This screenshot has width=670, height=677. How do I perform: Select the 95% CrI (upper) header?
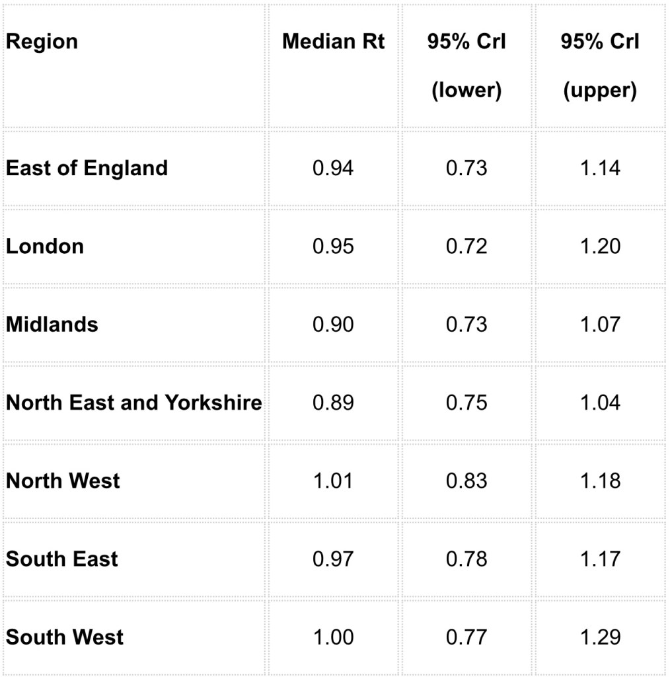600,66
